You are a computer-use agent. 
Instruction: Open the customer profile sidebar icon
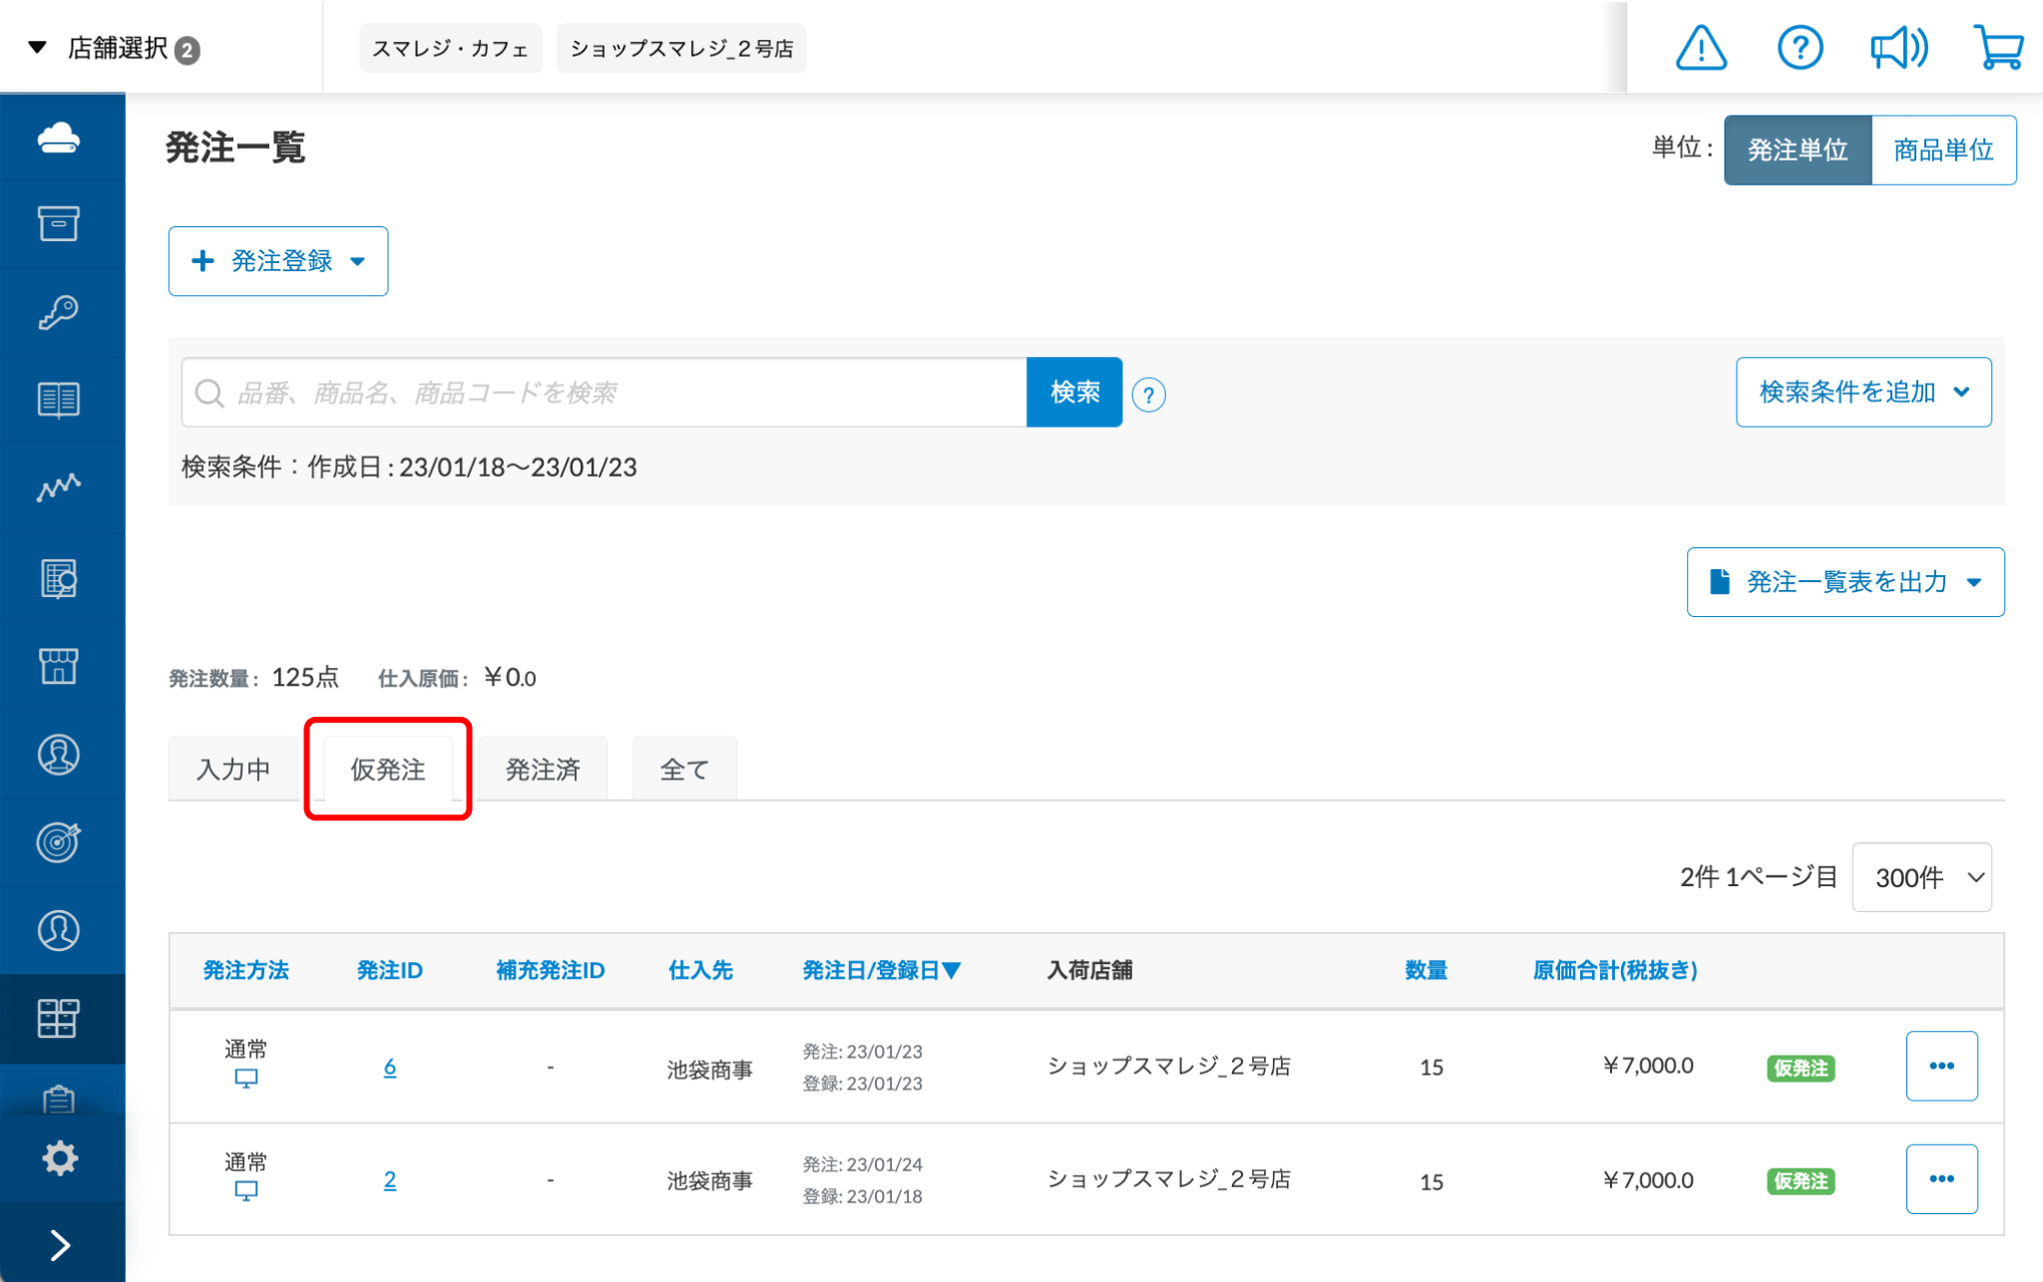(x=60, y=755)
